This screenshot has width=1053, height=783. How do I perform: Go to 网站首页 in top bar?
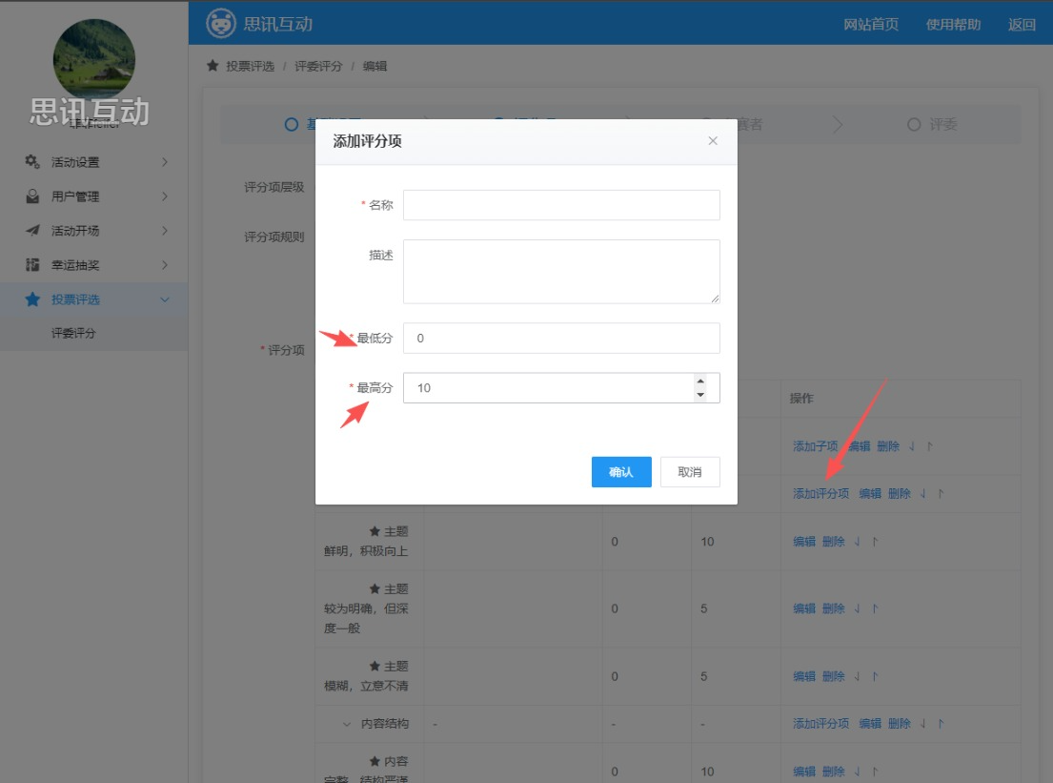(871, 25)
